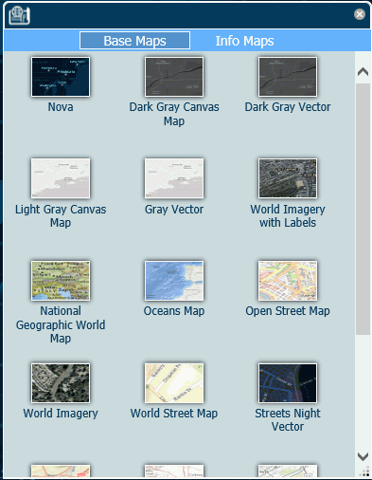Viewport: 372px width, 480px height.
Task: Choose the Gray Vector basemap thumbnail
Action: coord(174,178)
